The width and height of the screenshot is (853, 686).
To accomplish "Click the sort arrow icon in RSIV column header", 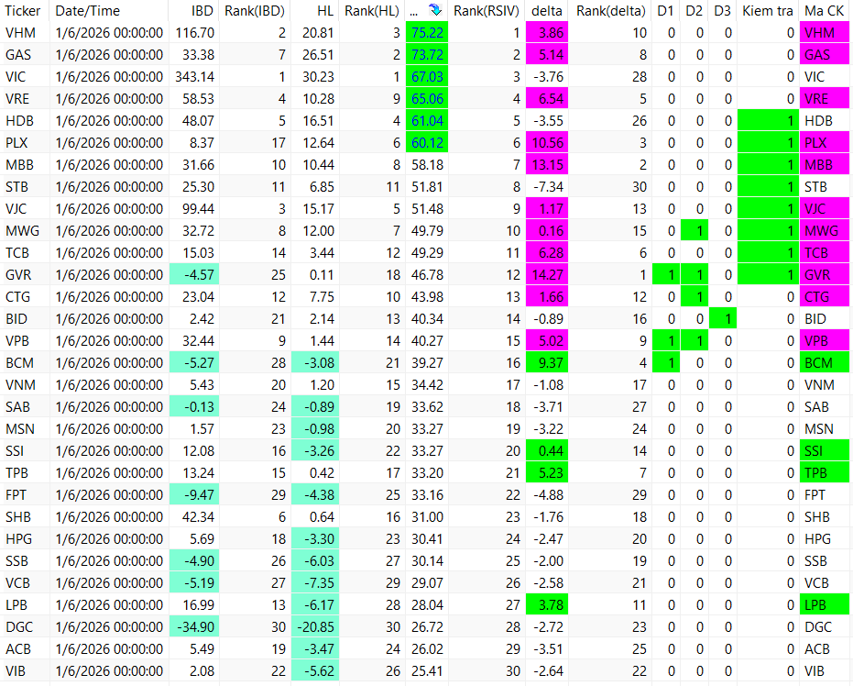I will point(434,10).
